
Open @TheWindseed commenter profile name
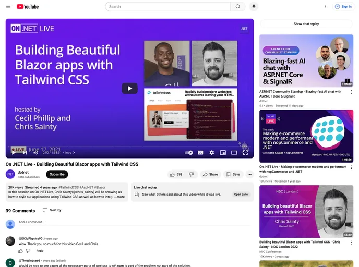coord(29,261)
